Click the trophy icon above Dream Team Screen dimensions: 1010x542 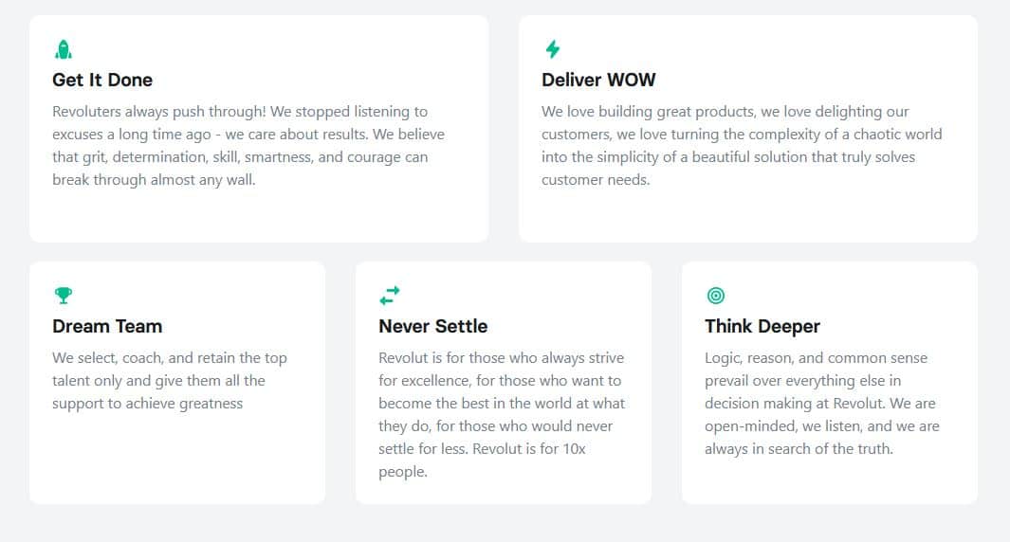64,296
